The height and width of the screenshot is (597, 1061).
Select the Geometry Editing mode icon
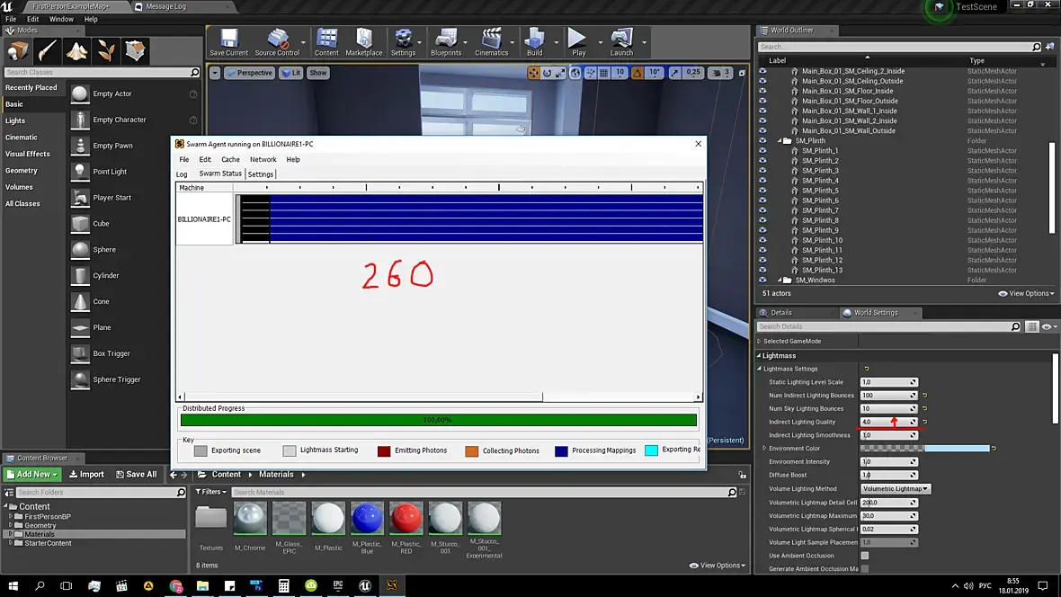click(x=136, y=50)
